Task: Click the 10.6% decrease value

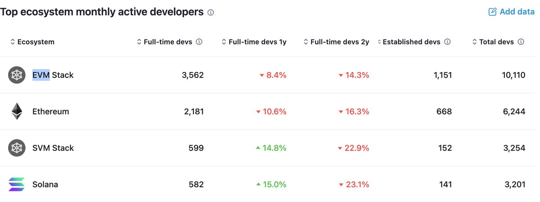Action: pyautogui.click(x=271, y=112)
